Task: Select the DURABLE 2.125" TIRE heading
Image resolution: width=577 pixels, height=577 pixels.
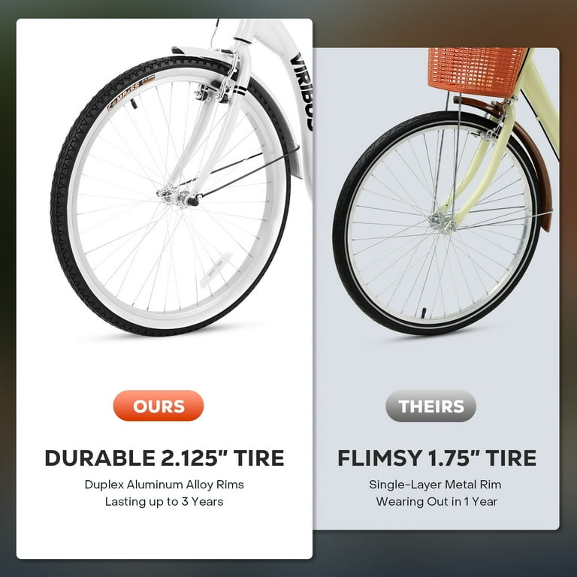Action: coord(164,458)
